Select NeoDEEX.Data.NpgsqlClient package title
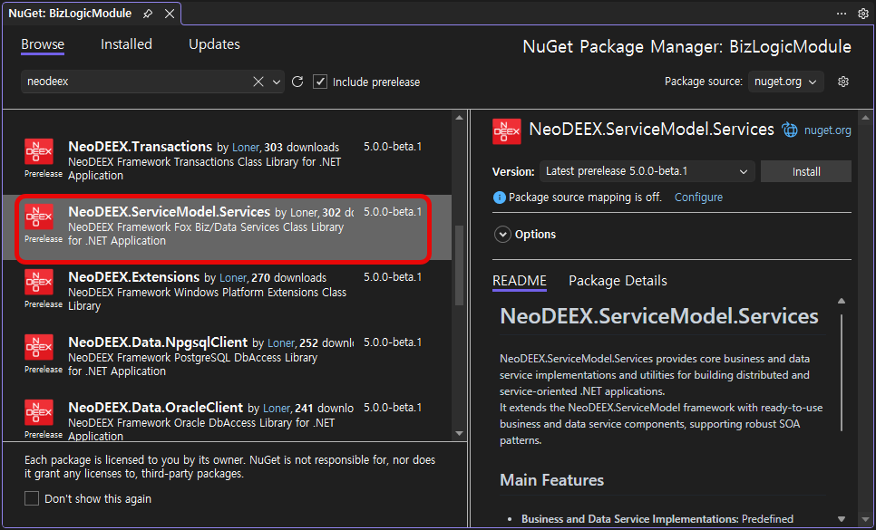This screenshot has height=530, width=876. click(158, 342)
